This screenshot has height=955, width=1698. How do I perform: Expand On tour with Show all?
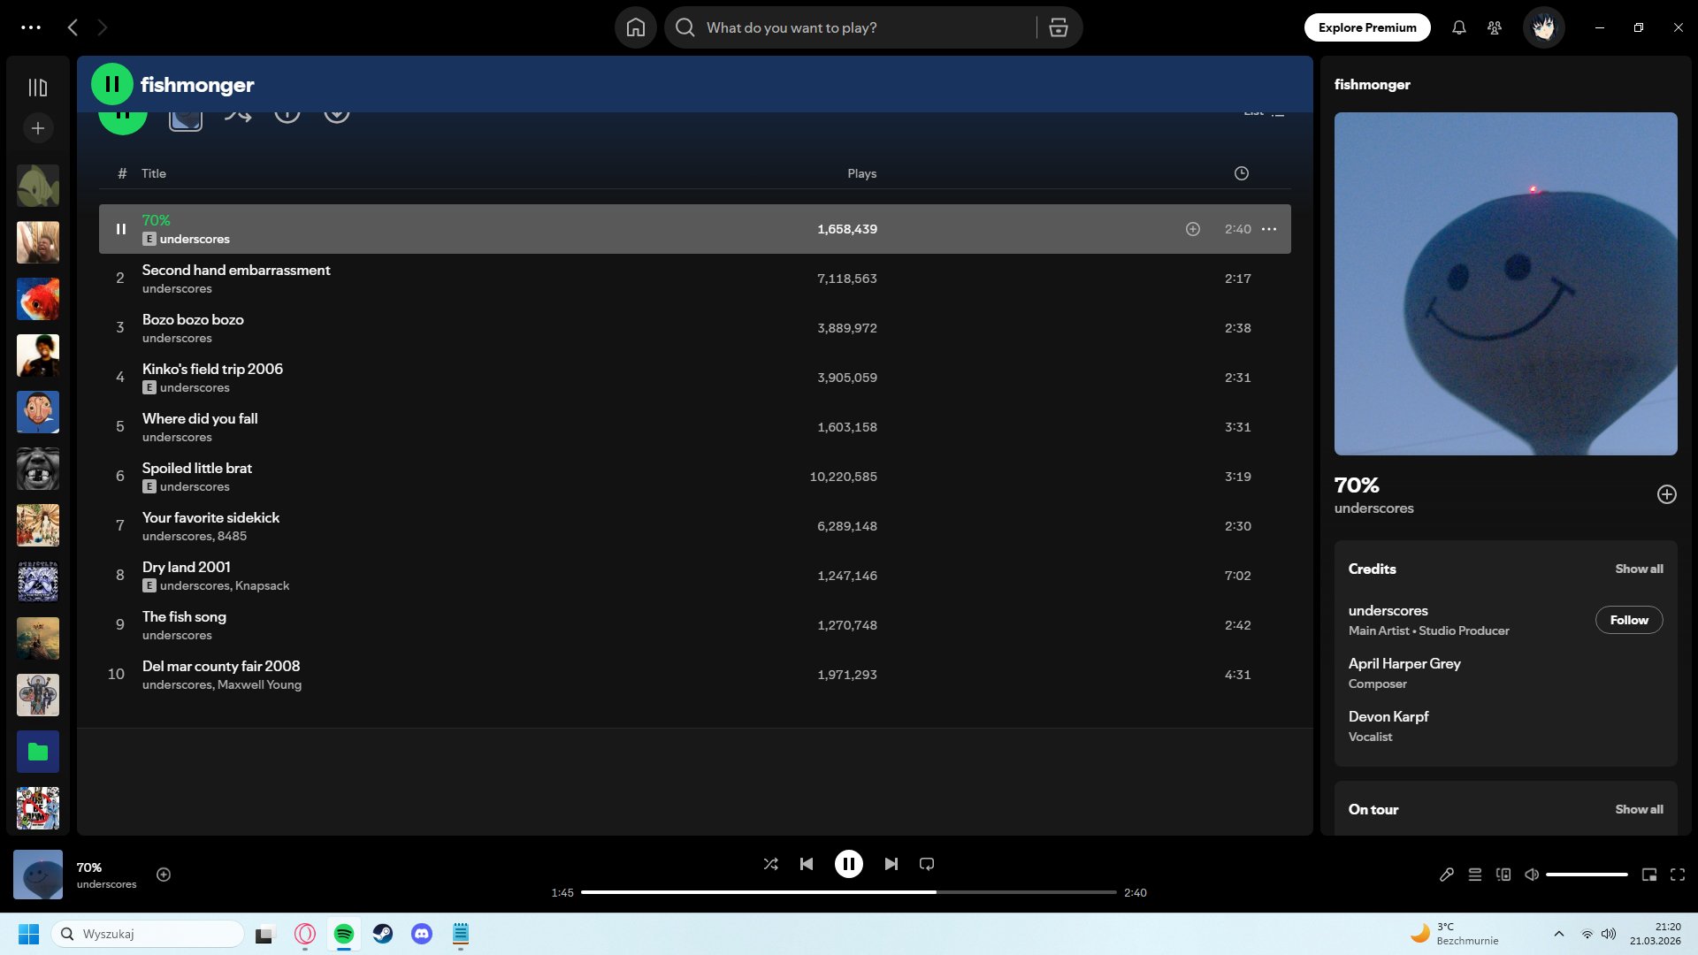point(1639,809)
